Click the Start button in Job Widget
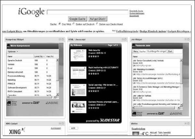This screenshot has height=139, width=195. pos(170,51)
